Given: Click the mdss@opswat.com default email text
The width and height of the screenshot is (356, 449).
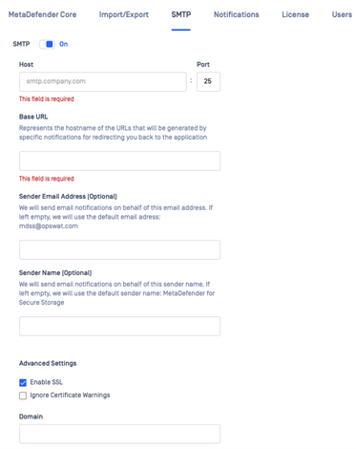Looking at the screenshot, I should [x=49, y=226].
